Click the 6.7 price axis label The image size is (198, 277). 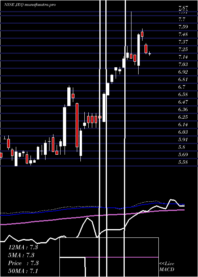tap(182, 87)
